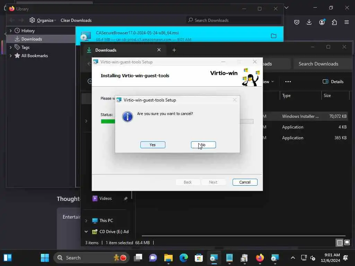Collapse the CD Drive (E:) node

tap(86, 232)
